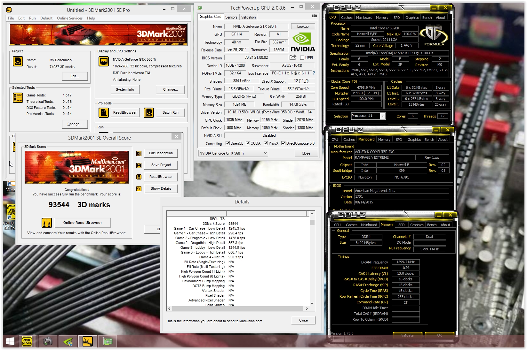527x350 pixels.
Task: Click the Edit Description icon in Overall Score
Action: pyautogui.click(x=139, y=153)
